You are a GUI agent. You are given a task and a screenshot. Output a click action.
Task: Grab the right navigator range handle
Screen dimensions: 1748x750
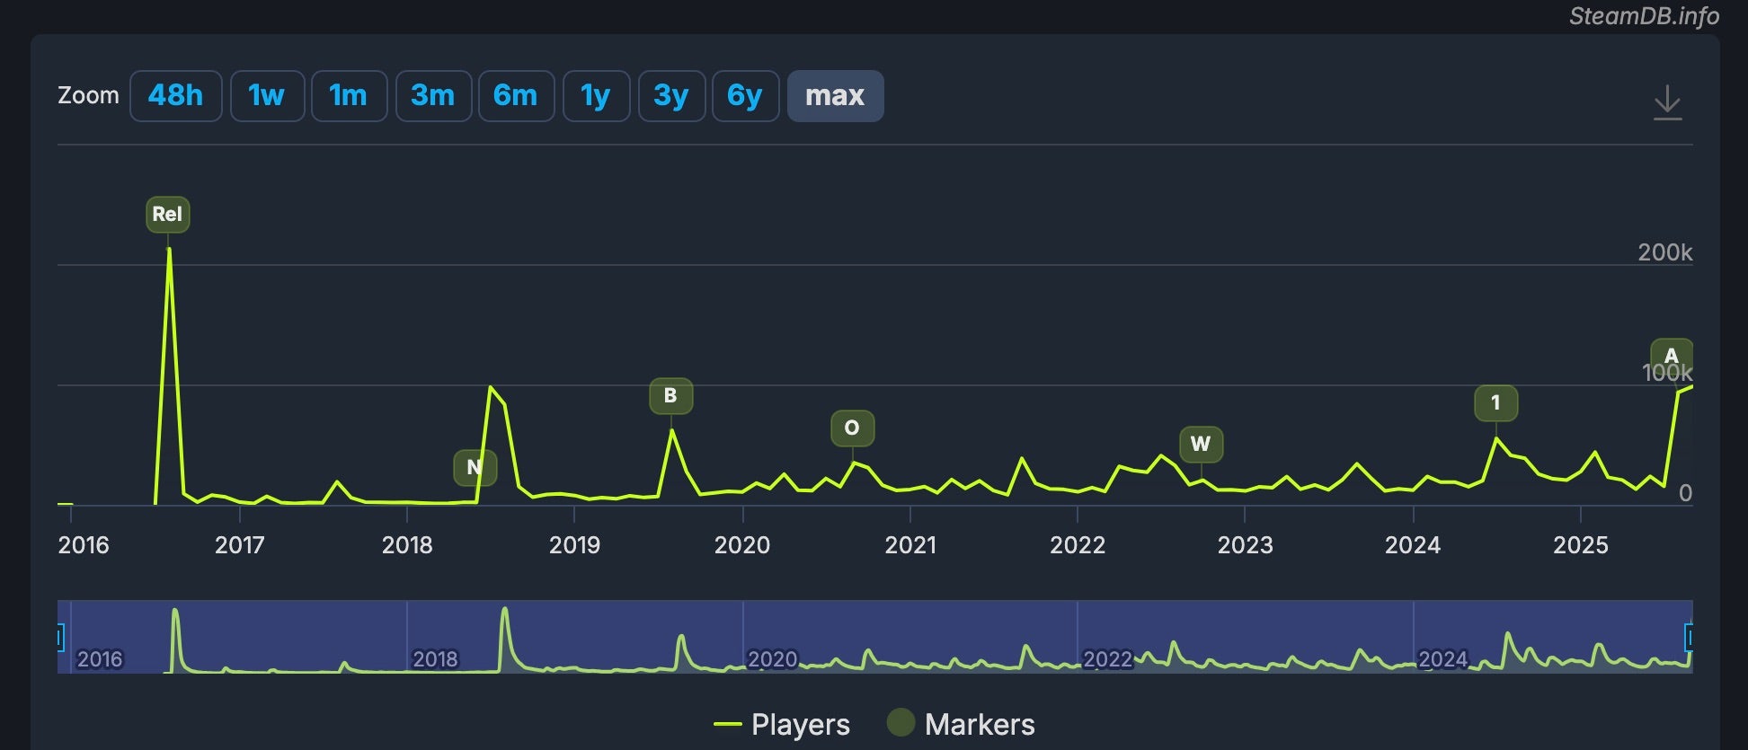click(1690, 638)
